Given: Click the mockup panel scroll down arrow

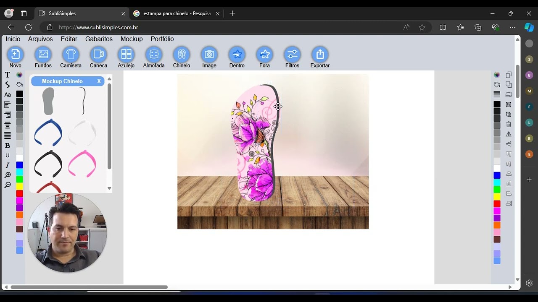Looking at the screenshot, I should tap(109, 188).
